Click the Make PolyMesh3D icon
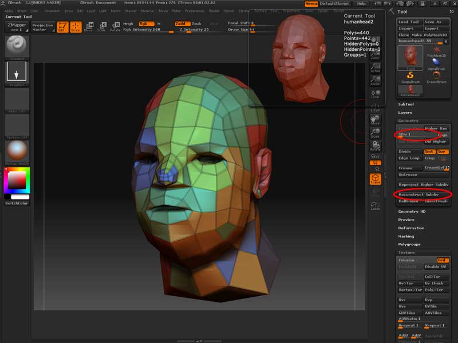Image resolution: width=458 pixels, height=343 pixels. (430, 35)
